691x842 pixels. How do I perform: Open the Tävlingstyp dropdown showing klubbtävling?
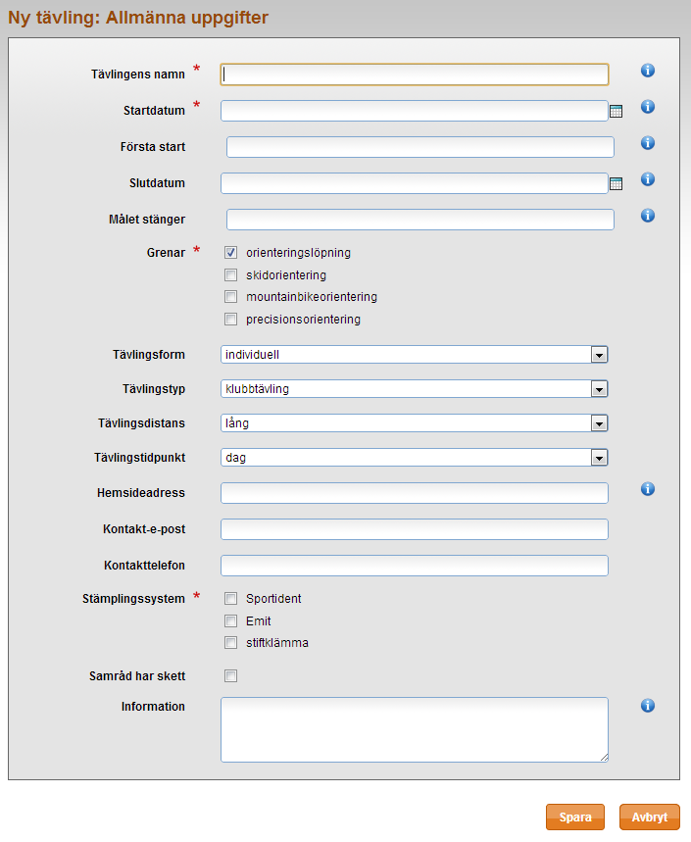pos(414,389)
